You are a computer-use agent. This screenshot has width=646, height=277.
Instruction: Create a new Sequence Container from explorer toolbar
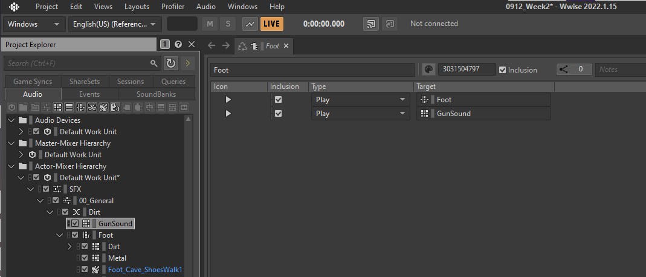[x=69, y=108]
